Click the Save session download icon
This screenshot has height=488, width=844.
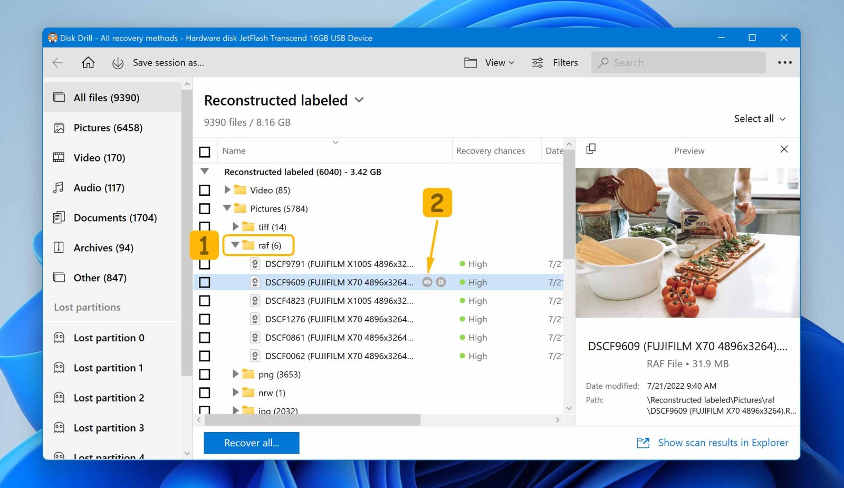point(117,62)
